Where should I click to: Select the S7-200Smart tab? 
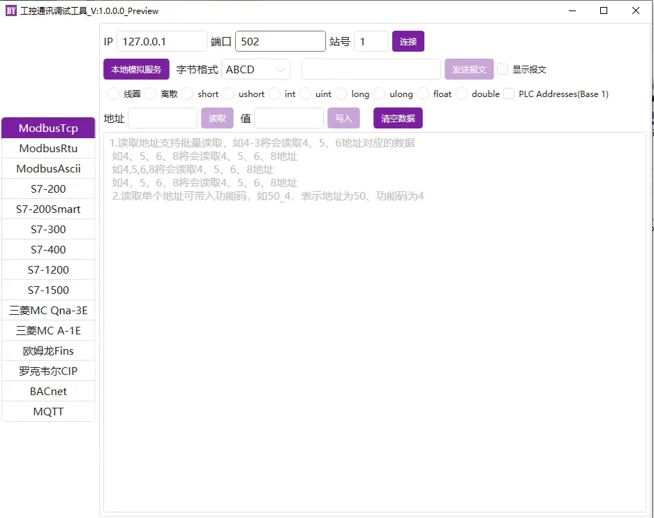click(x=48, y=209)
